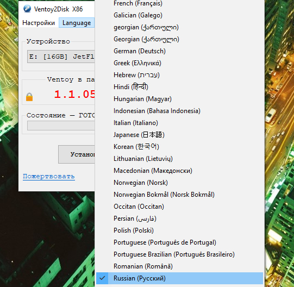The image size is (294, 287).
Task: Click the Установить install button
Action: tap(77, 154)
